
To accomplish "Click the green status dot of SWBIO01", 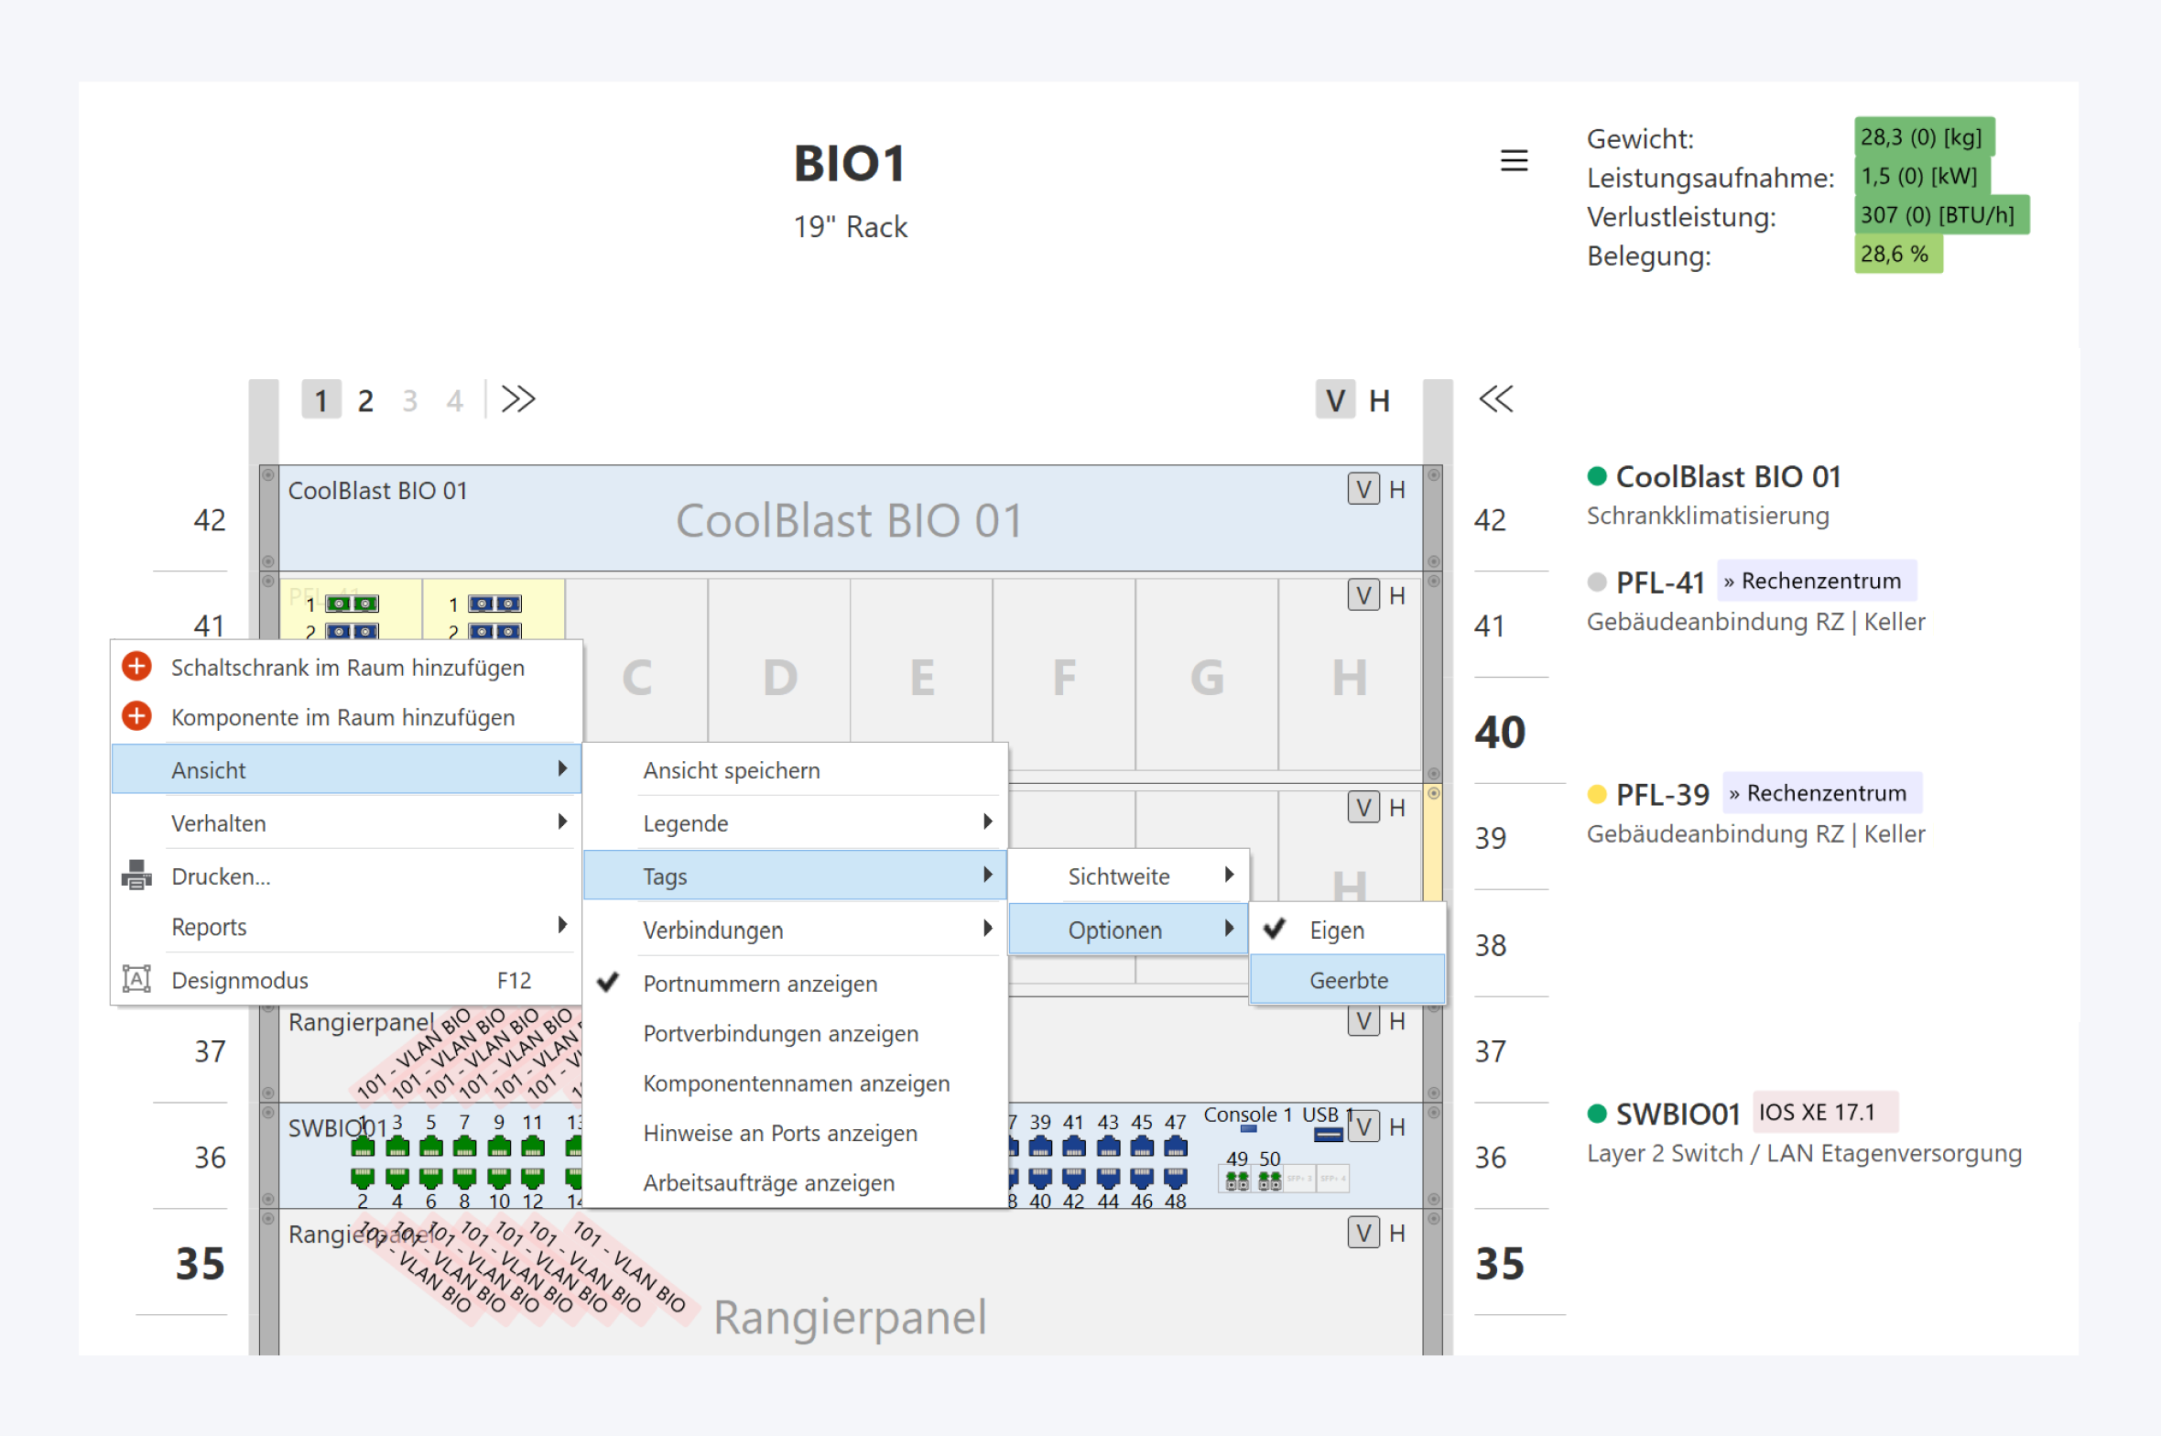I will (1597, 1113).
